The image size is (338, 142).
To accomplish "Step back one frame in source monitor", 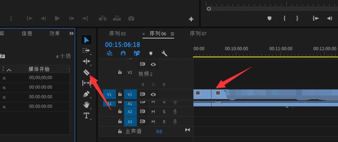I will [43, 18].
